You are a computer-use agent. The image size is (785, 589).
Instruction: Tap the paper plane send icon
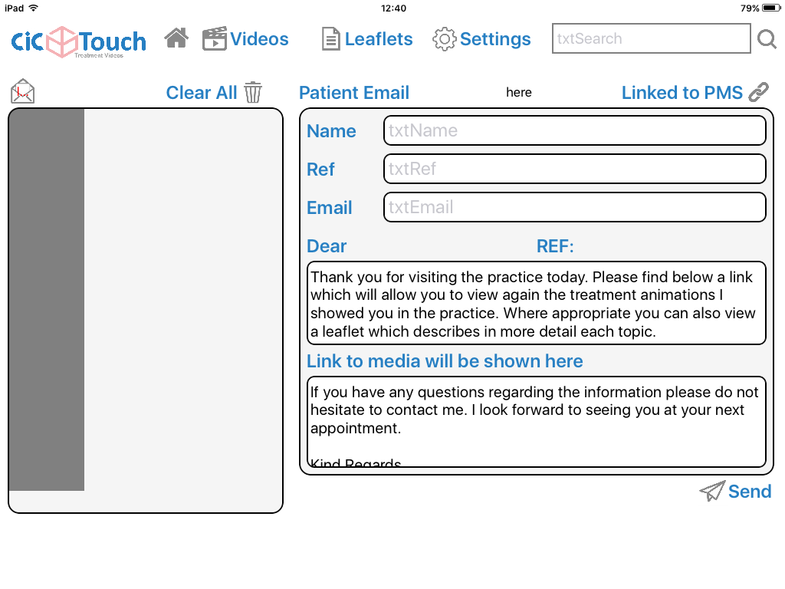pyautogui.click(x=712, y=491)
